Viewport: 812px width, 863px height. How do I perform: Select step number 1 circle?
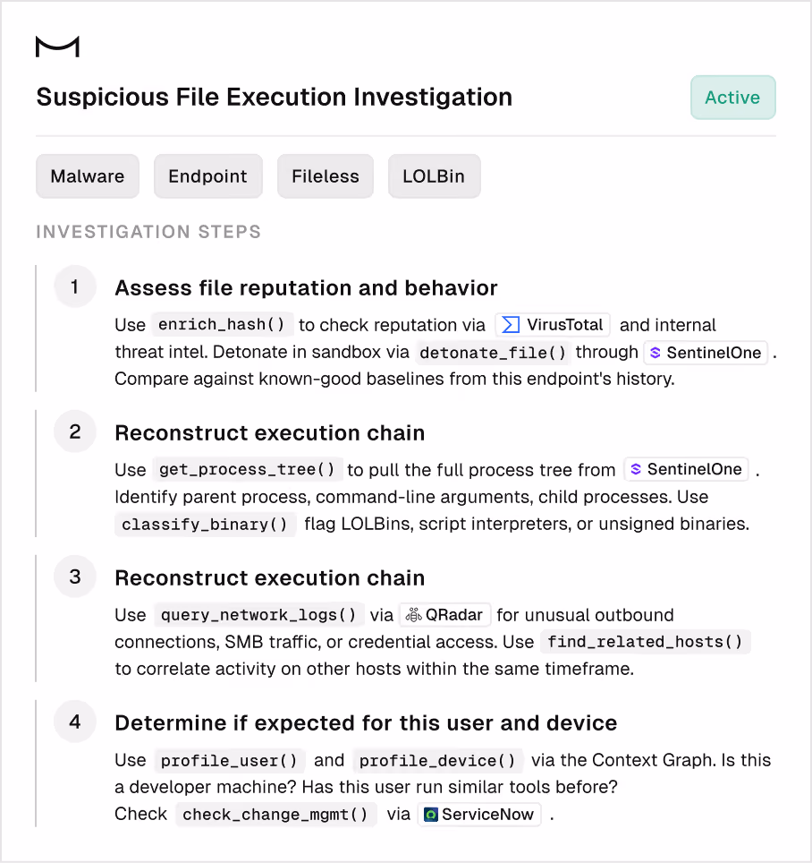(x=75, y=286)
